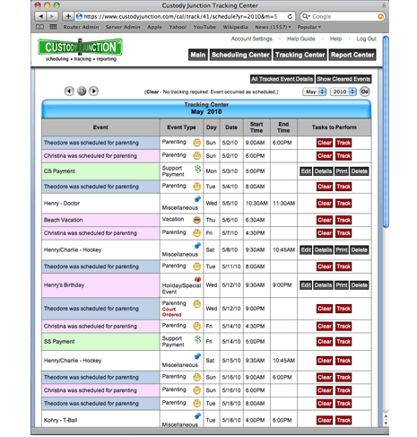The image size is (417, 437).
Task: Open the bookmarks book icon
Action: tap(39, 27)
